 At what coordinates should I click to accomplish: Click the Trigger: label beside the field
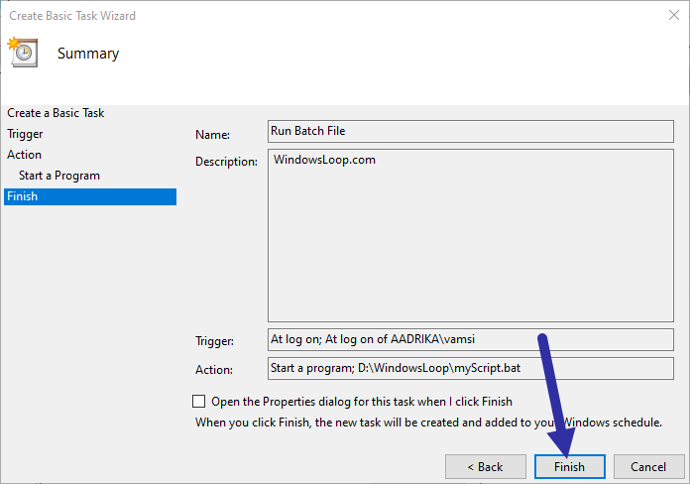214,341
